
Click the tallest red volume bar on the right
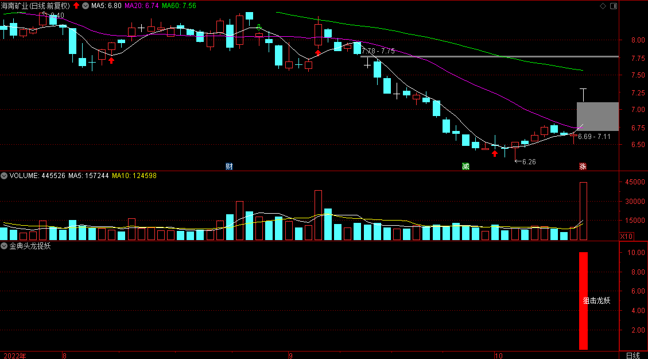pos(583,211)
